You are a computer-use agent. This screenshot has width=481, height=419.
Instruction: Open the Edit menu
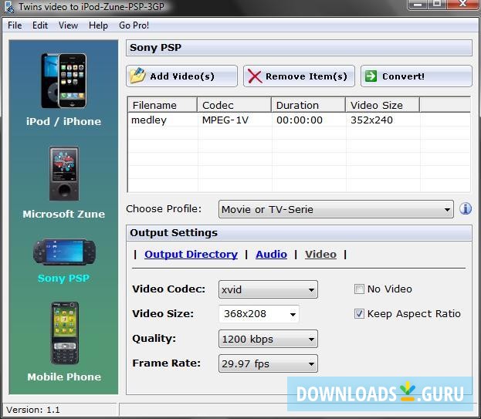pyautogui.click(x=40, y=25)
